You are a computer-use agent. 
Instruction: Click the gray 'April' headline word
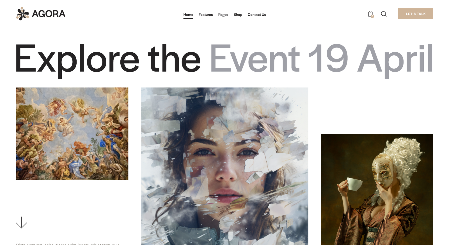click(395, 60)
